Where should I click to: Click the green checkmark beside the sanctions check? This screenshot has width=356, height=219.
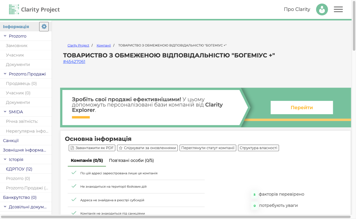(x=74, y=212)
